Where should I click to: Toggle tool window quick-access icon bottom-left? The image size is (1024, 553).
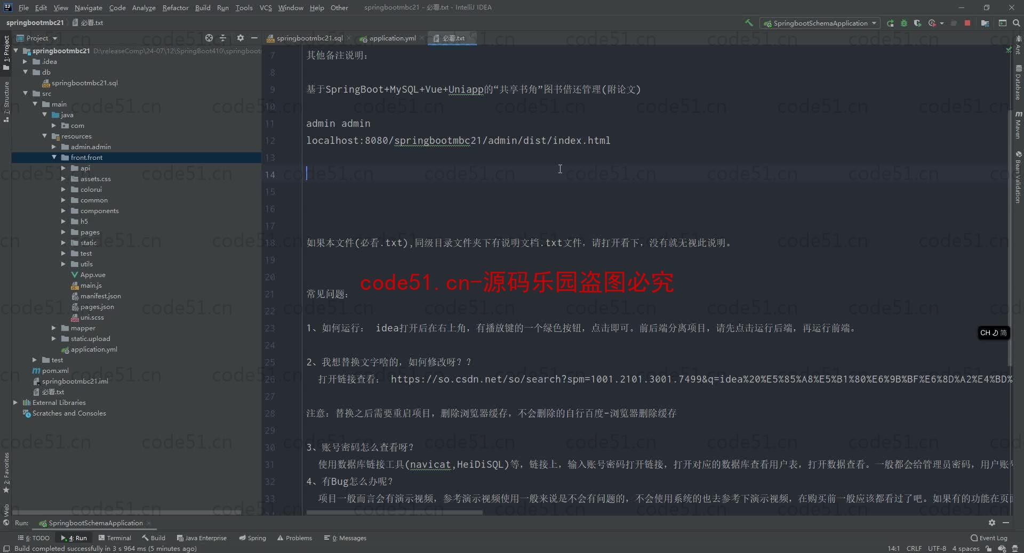(x=6, y=548)
